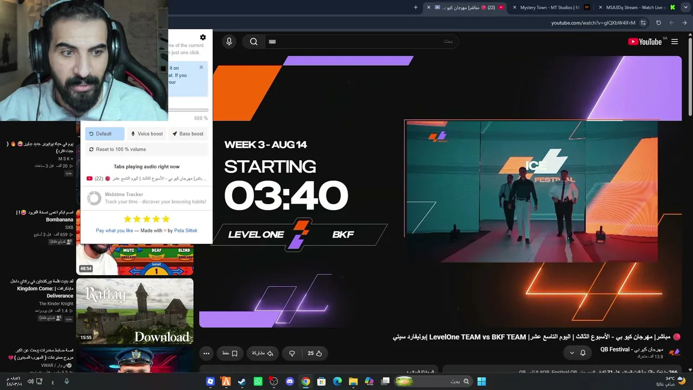Open the notification bell subscription dropdown

(x=578, y=353)
